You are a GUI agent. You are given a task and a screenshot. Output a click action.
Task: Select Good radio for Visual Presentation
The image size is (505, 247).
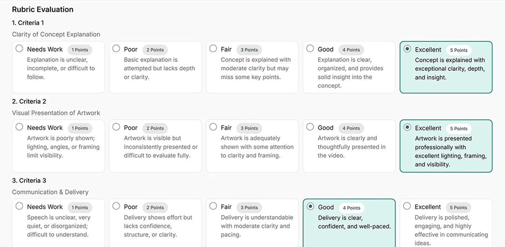310,127
